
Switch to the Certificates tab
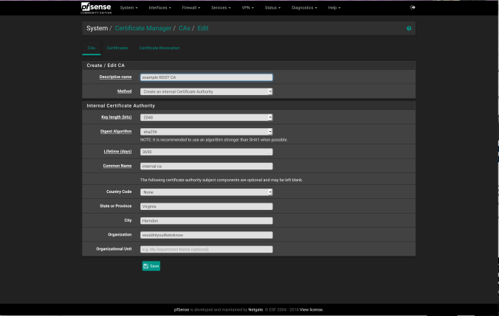coord(117,48)
